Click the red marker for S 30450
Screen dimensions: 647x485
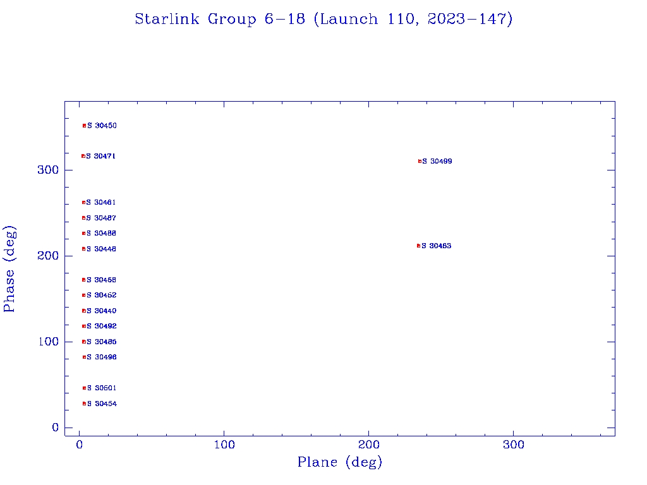(84, 126)
